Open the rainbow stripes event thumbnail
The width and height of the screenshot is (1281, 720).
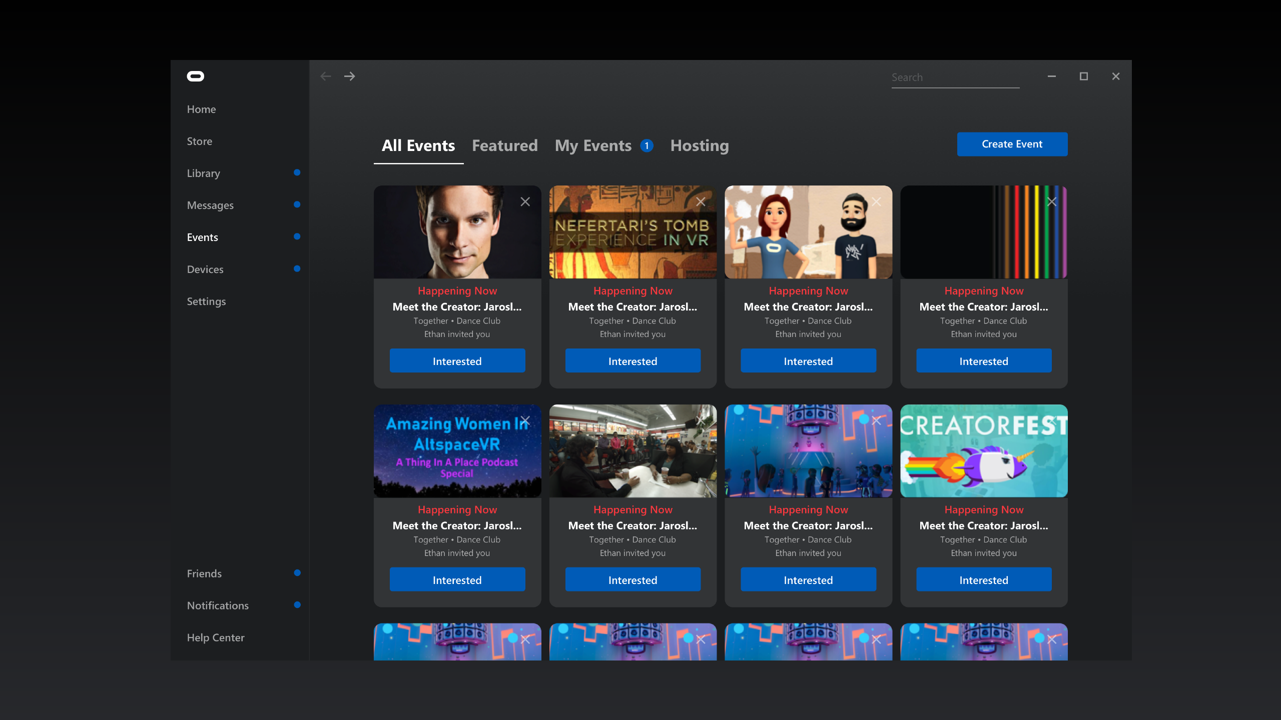[x=984, y=232]
